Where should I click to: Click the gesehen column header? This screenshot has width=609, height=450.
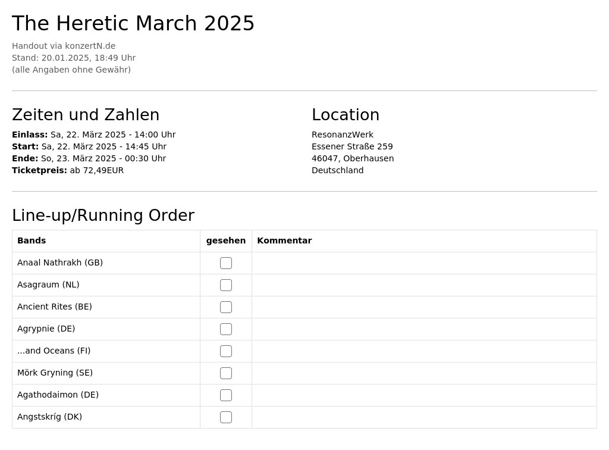pos(225,241)
